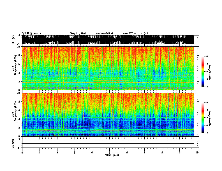The width and height of the screenshot is (222, 171).
Task: Click the 0 tick on Time axis
Action: click(22, 153)
